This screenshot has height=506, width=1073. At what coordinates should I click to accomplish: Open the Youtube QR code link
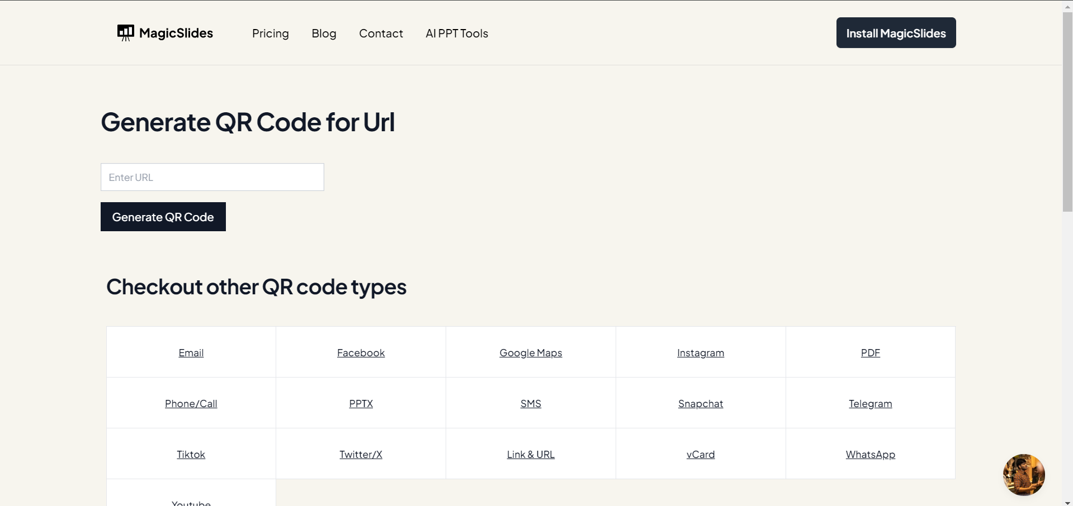[191, 503]
